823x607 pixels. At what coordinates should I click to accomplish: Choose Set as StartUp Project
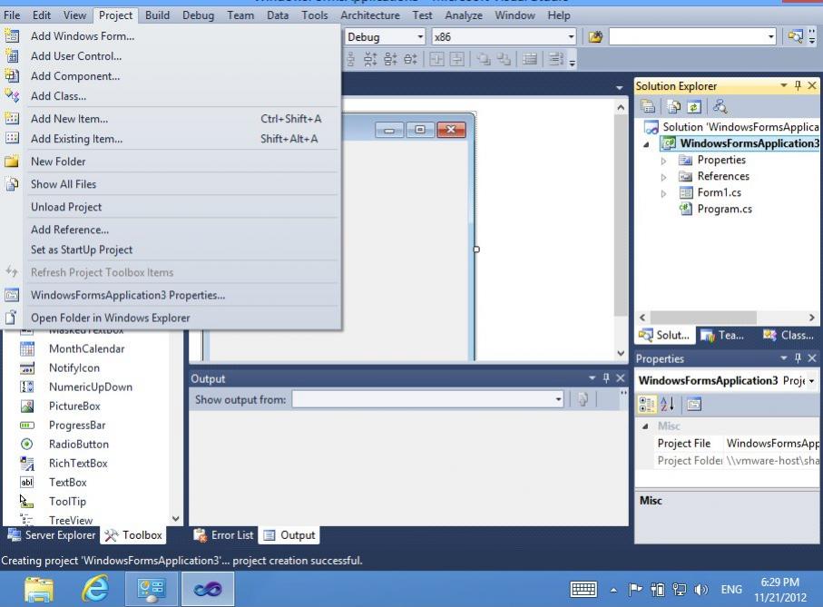[182, 250]
